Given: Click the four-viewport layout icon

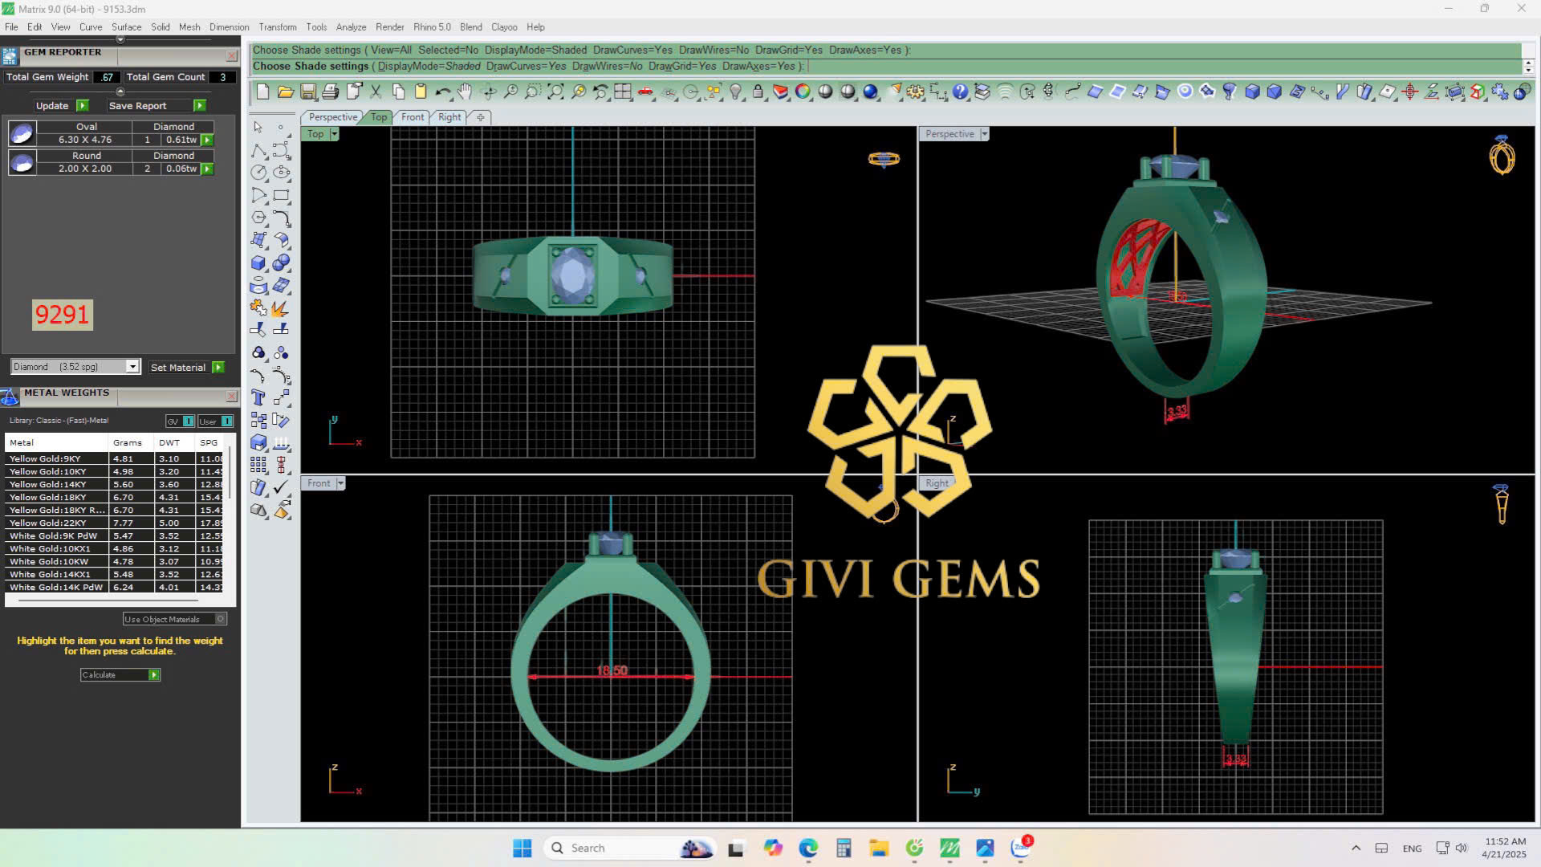Looking at the screenshot, I should [x=623, y=92].
